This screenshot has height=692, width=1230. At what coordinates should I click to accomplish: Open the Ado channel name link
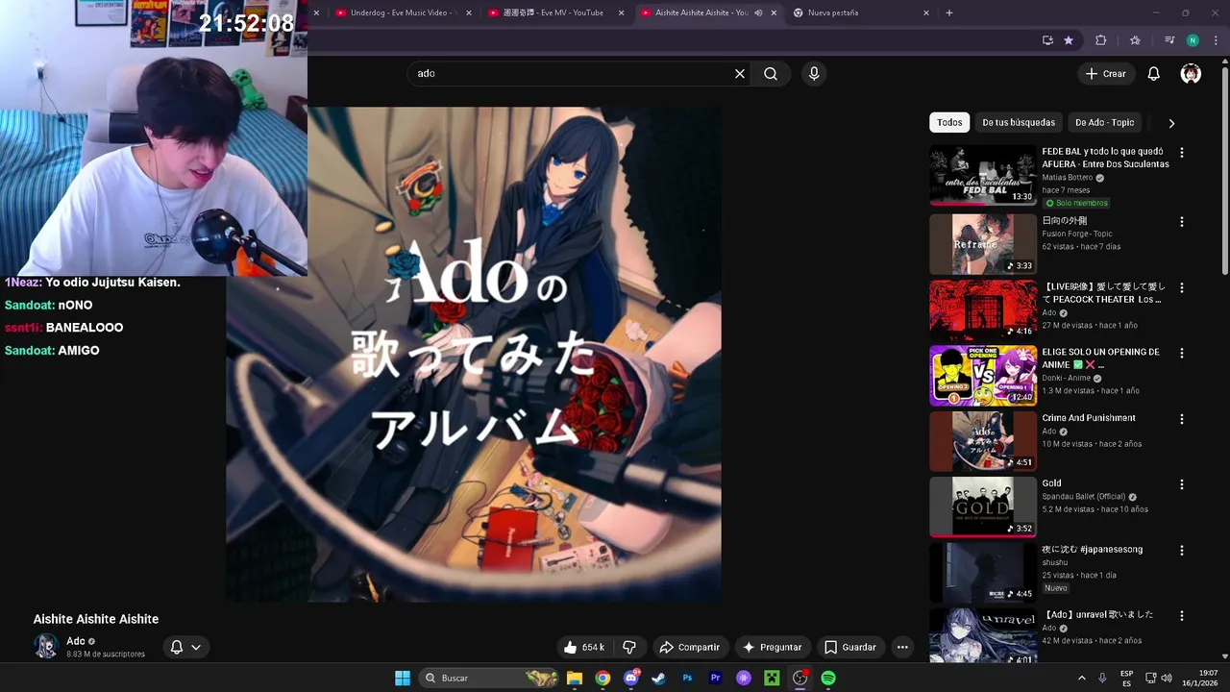76,641
